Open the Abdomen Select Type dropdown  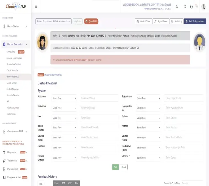pyautogui.click(x=64, y=98)
